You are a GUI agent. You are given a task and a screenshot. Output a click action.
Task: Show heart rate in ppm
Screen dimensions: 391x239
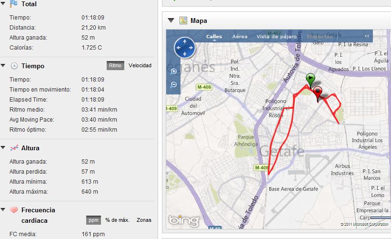[93, 220]
